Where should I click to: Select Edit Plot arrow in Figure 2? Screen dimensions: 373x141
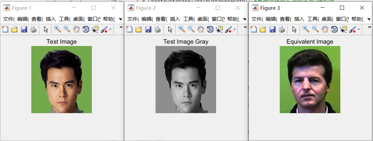(x=170, y=30)
